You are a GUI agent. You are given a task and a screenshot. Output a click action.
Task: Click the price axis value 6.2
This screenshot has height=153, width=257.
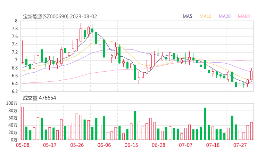(15, 91)
